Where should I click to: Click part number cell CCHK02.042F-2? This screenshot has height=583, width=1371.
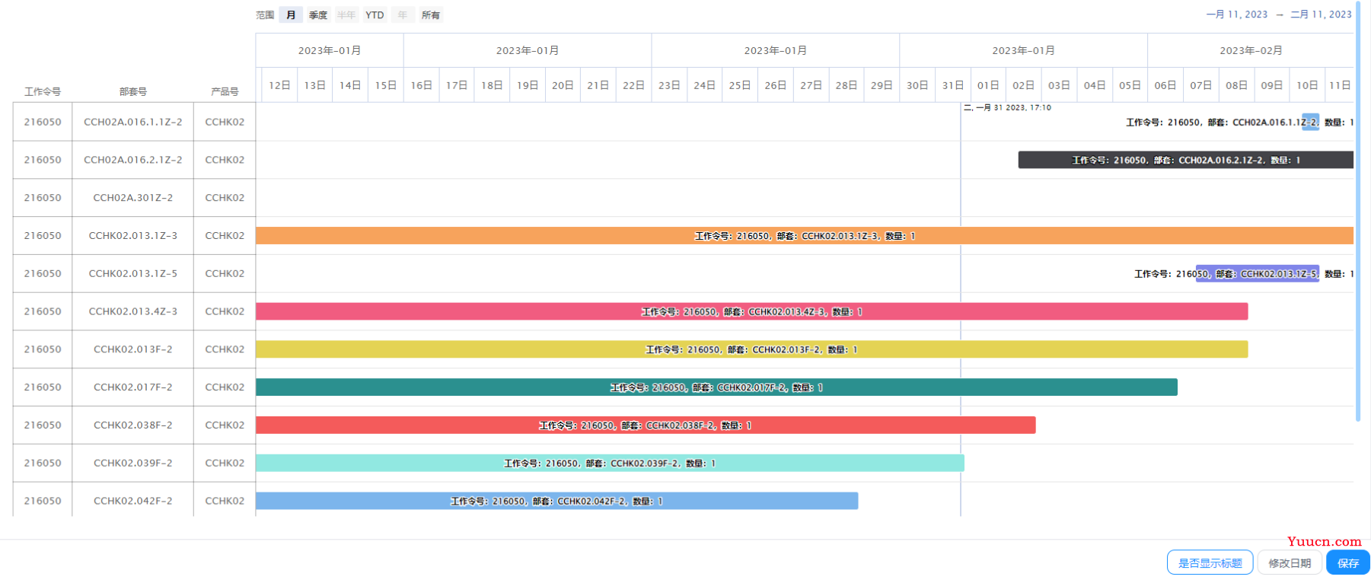[133, 501]
